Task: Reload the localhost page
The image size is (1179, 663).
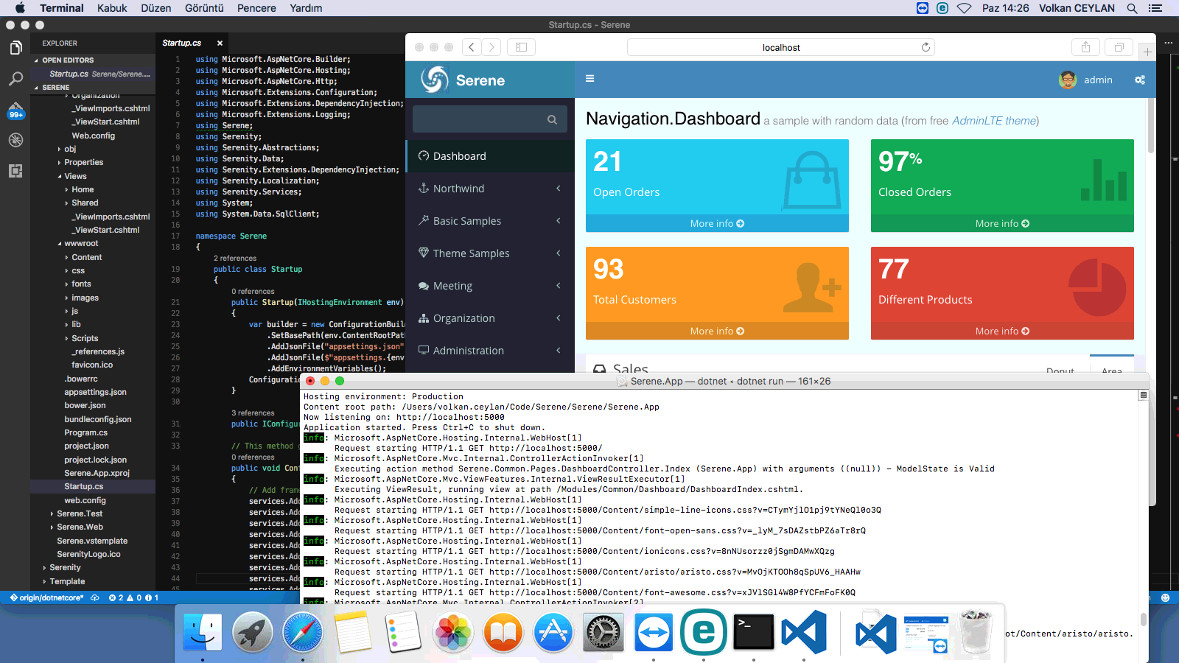Action: tap(926, 47)
